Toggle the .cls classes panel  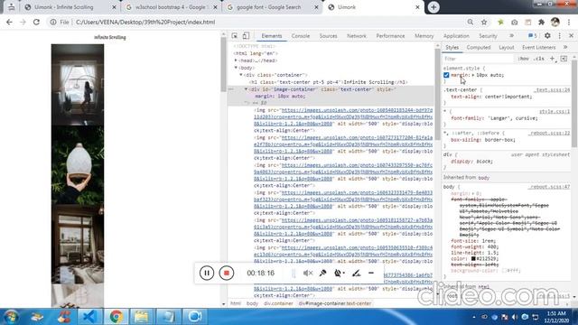click(x=539, y=59)
